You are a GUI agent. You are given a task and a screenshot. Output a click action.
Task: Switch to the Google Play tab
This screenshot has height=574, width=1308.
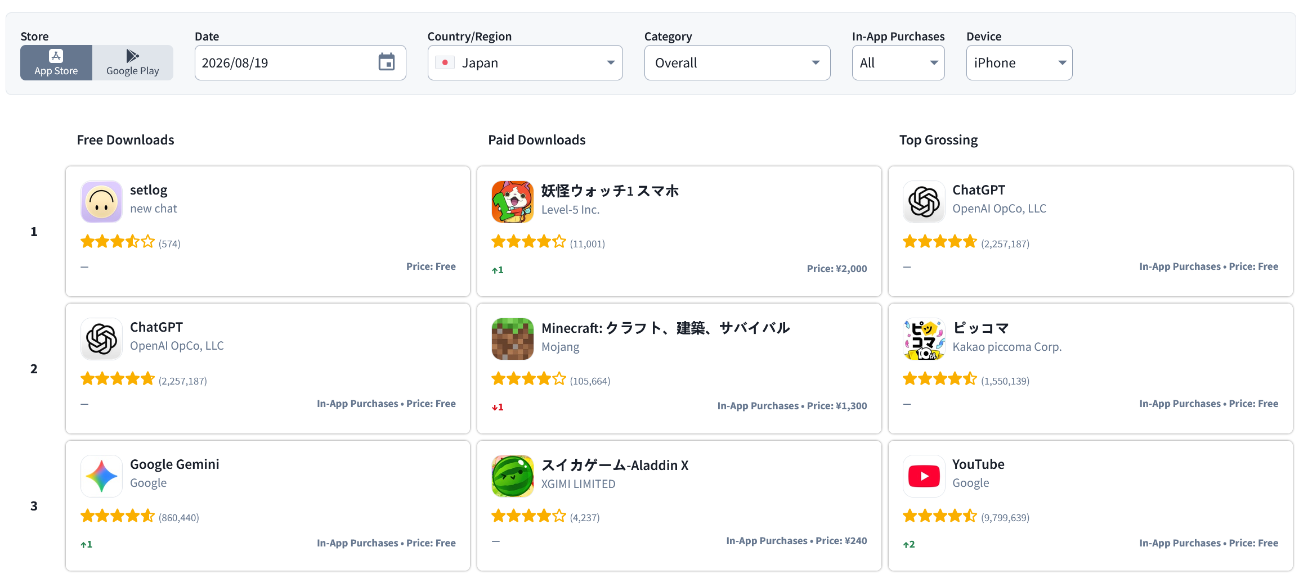click(x=133, y=62)
